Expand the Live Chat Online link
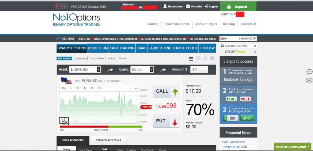The image size is (313, 151). pos(238,52)
